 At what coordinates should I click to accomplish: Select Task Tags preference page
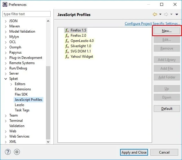tap(22, 110)
